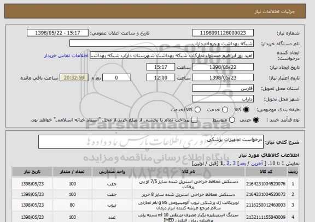Screen dimensions: 315x222
Task: Select the کالا/خدمت radio button
Action: tap(197, 110)
